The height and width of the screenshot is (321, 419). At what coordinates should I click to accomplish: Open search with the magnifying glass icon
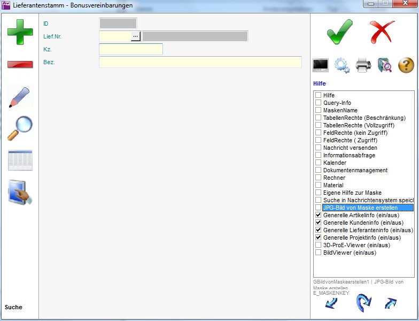[x=20, y=128]
